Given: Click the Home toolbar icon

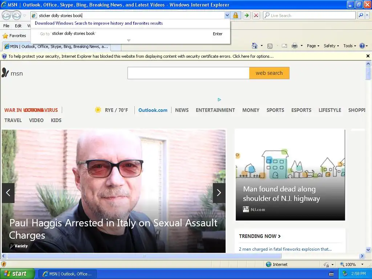Looking at the screenshot, I should tap(255, 46).
